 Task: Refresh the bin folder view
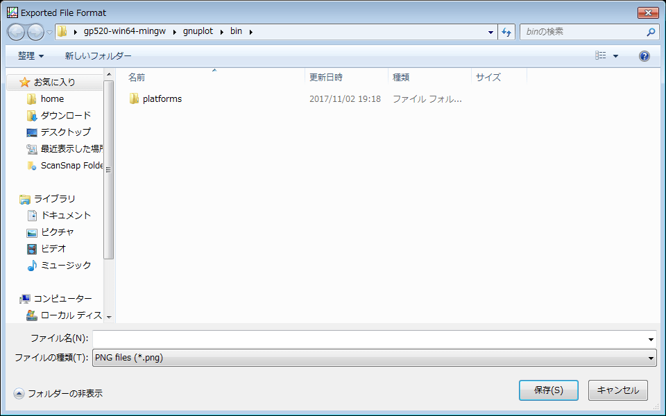click(506, 32)
